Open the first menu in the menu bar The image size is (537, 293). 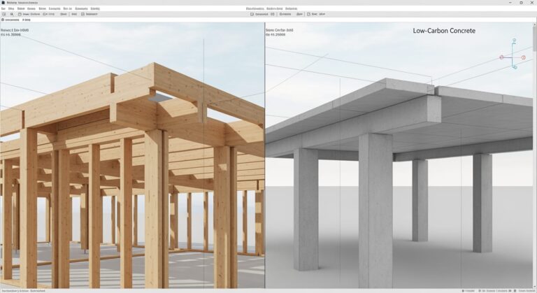[3, 8]
